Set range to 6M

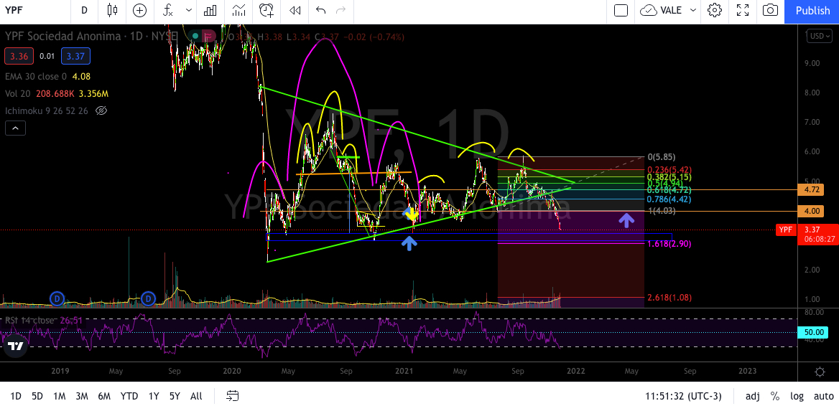pos(104,396)
